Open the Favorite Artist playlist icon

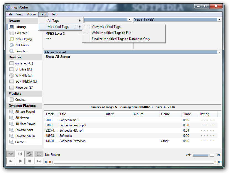[11, 130]
